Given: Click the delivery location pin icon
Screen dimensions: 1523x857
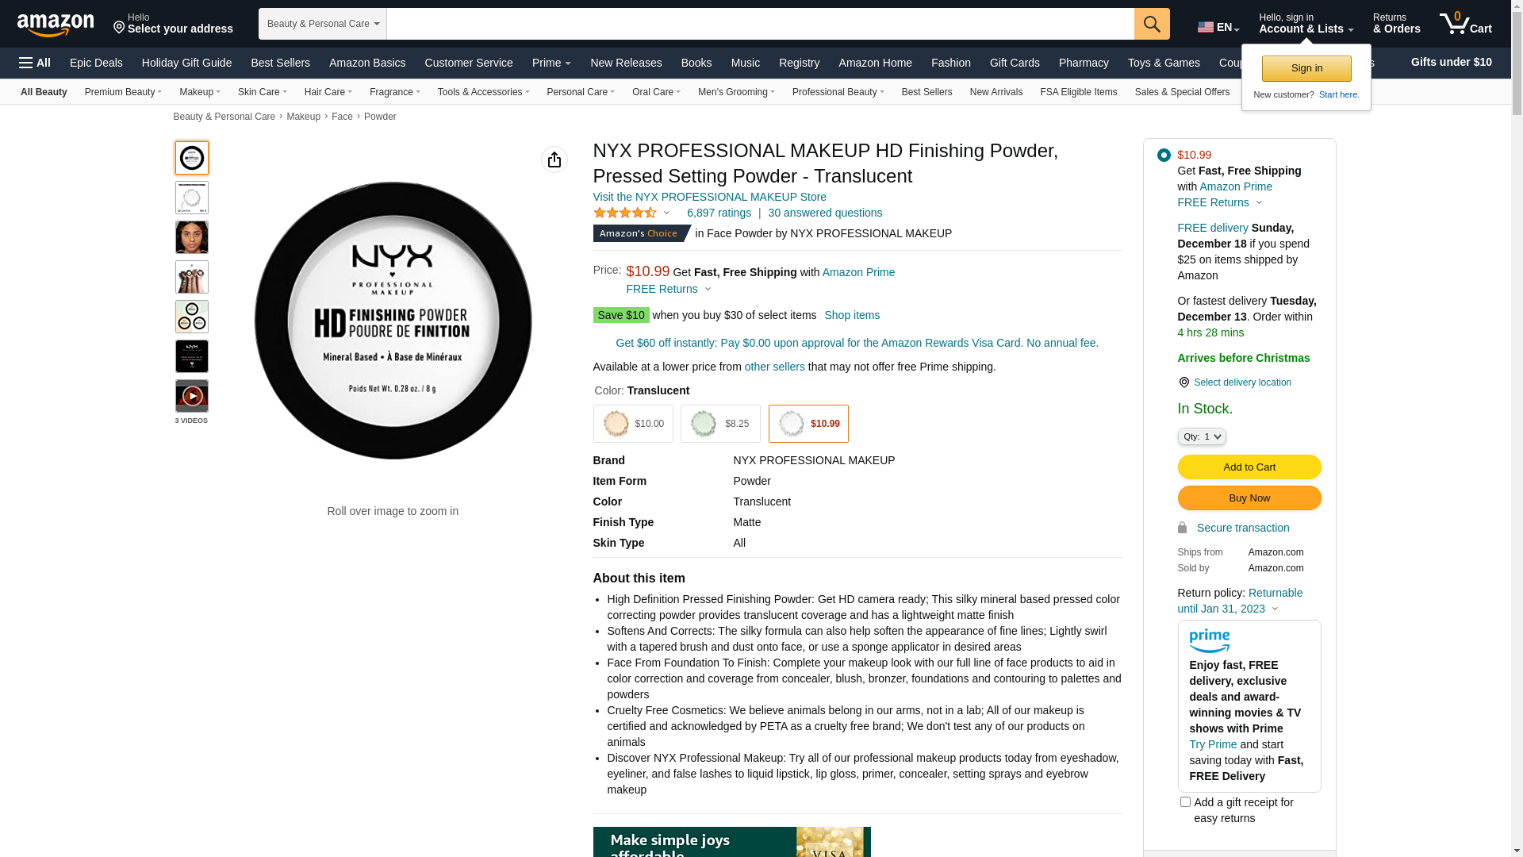Looking at the screenshot, I should [1183, 382].
